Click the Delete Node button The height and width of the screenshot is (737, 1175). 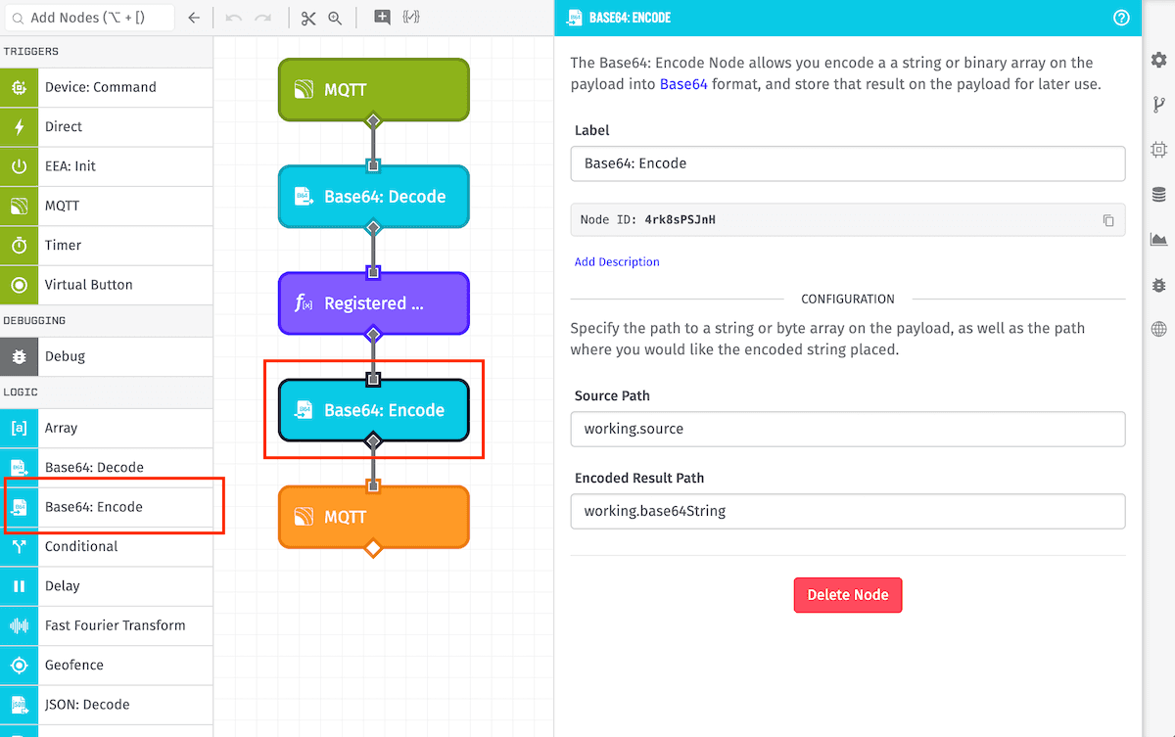(x=847, y=595)
